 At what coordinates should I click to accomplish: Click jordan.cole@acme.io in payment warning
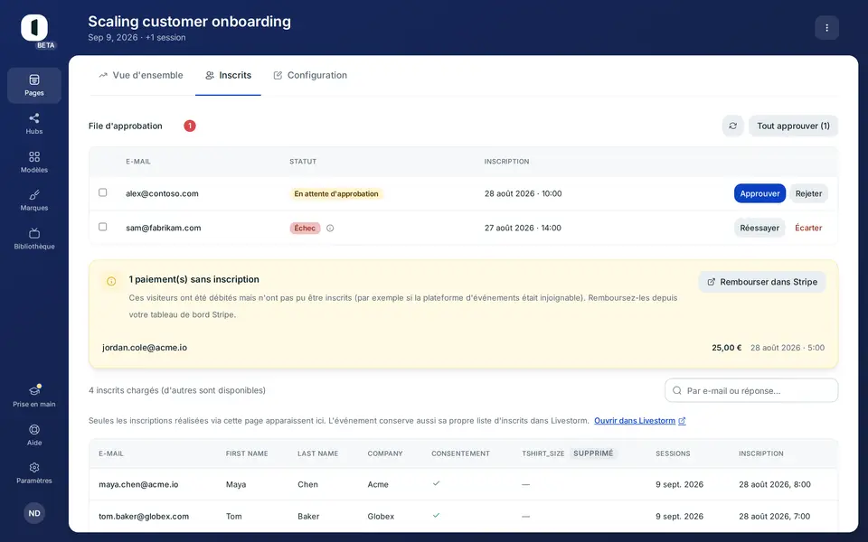pyautogui.click(x=145, y=348)
